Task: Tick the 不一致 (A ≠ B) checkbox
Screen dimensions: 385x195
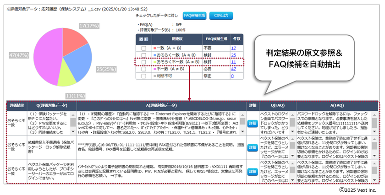Action: pos(143,69)
